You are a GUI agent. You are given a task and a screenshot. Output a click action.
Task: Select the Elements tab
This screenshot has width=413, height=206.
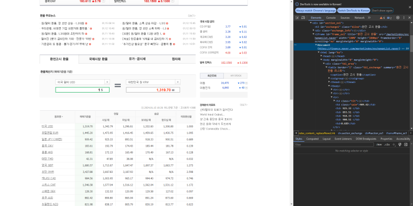[316, 18]
